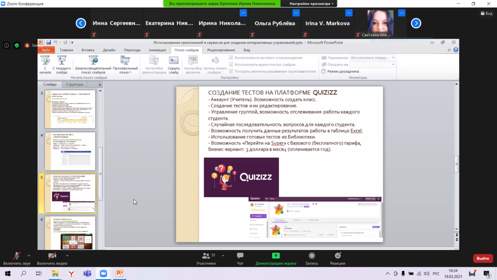Show next participants with right arrow
Image resolution: width=497 pixels, height=280 pixels.
pyautogui.click(x=416, y=23)
